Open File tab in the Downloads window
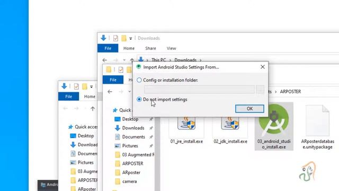Image resolution: width=339 pixels, height=191 pixels. click(x=108, y=48)
